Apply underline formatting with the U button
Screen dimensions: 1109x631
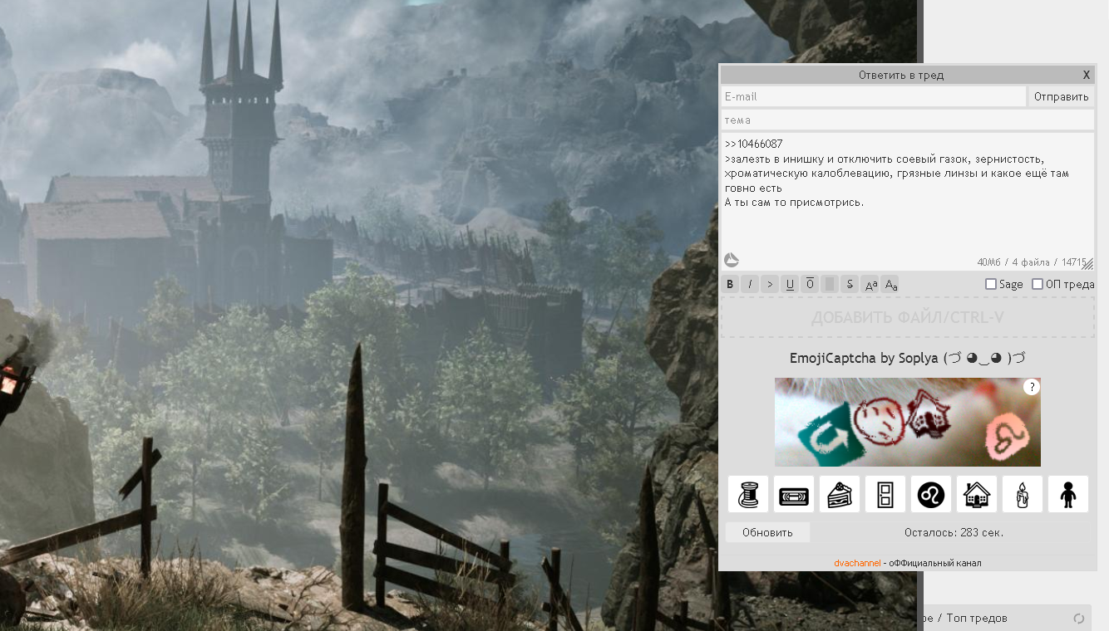[x=790, y=285]
